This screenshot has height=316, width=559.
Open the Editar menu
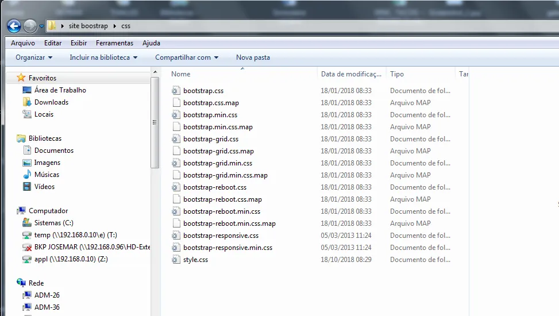(x=53, y=43)
